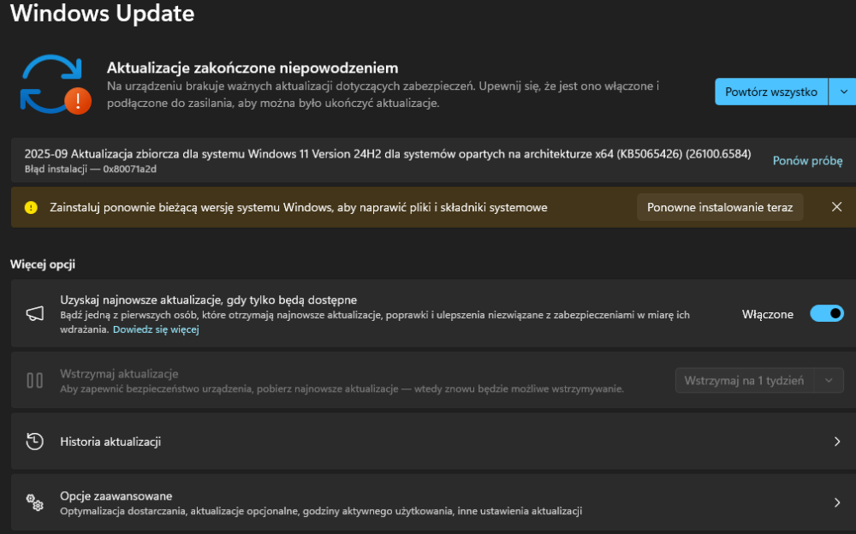Toggle off the Włączone switch for latest updates
856x534 pixels.
click(826, 314)
